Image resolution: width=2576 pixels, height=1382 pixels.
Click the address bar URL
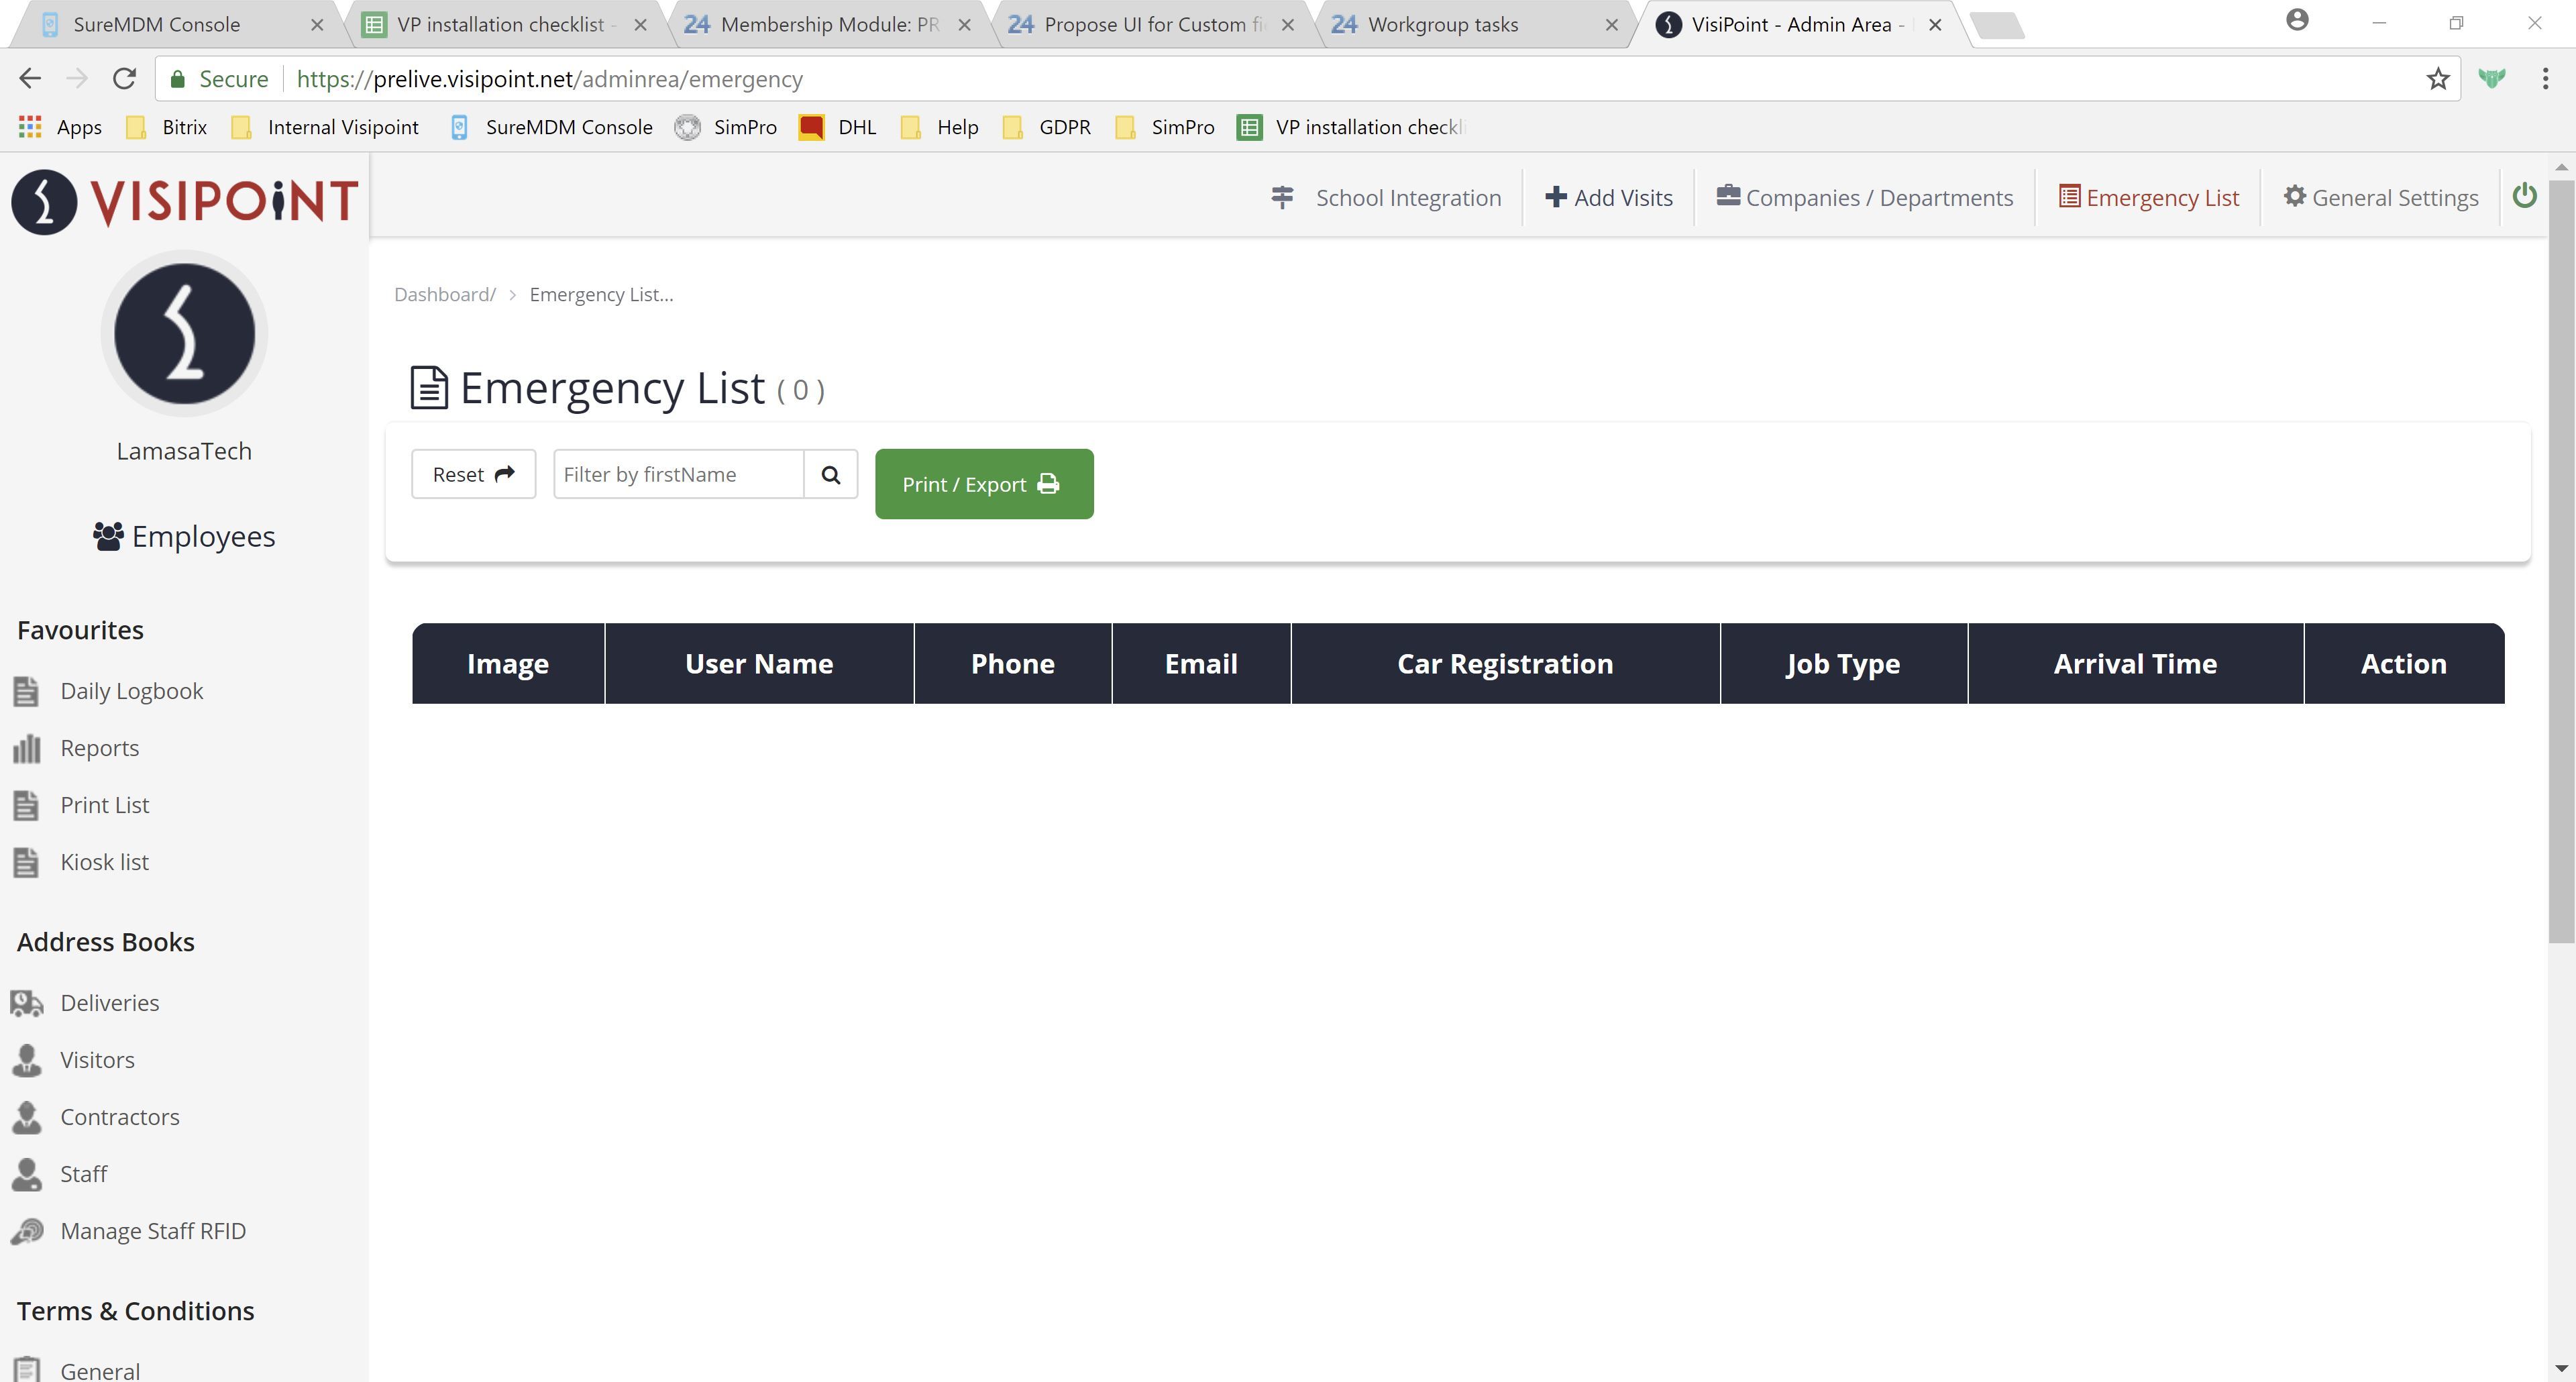coord(549,79)
